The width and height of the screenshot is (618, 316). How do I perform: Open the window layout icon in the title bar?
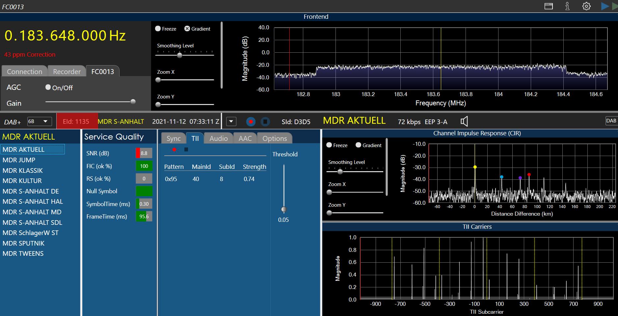(x=549, y=6)
